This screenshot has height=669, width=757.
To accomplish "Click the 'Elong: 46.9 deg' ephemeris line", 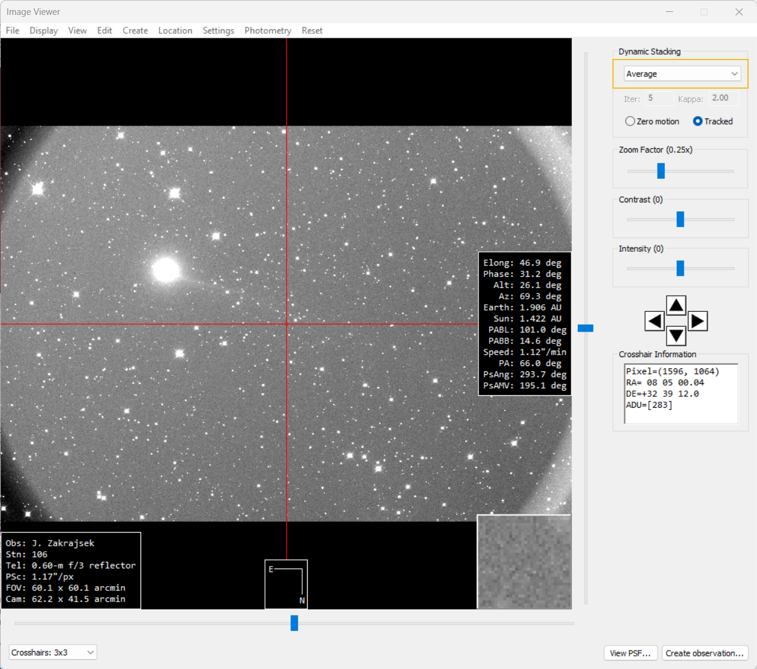I will tap(523, 262).
